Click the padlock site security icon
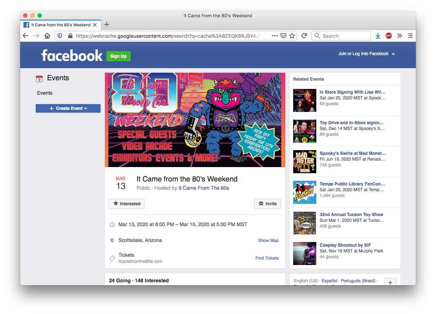 pyautogui.click(x=70, y=36)
